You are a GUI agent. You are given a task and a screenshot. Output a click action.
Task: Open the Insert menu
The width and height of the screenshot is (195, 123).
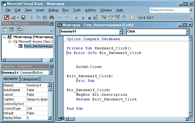(x=40, y=10)
